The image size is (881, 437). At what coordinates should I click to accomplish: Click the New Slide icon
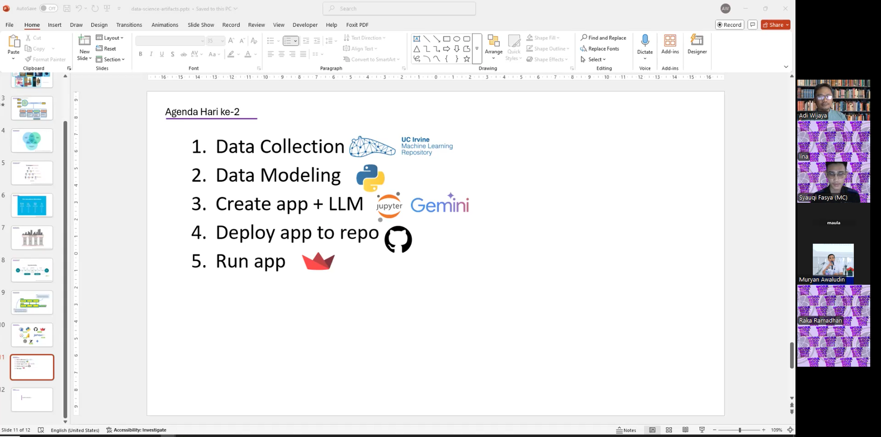click(x=85, y=41)
